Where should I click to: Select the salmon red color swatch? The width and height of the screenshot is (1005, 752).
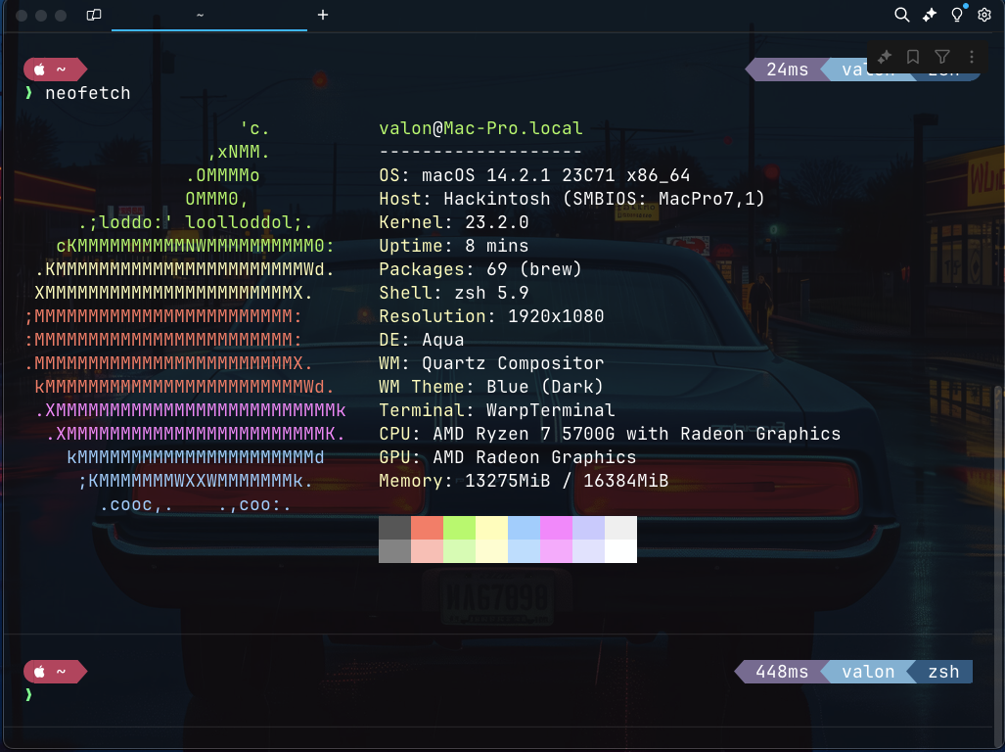[x=427, y=528]
